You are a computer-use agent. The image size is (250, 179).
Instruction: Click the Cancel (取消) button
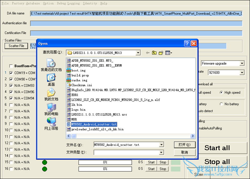coord(185,152)
